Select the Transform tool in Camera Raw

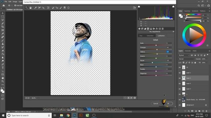(x=48, y=8)
